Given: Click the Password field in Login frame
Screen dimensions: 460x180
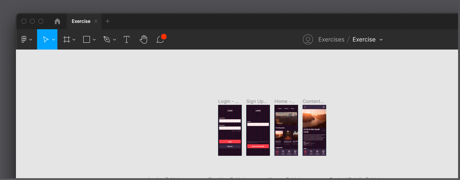Looking at the screenshot, I should 230,128.
